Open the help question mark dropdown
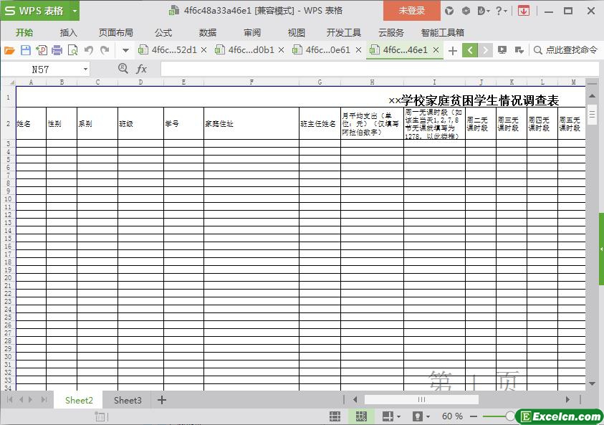The width and height of the screenshot is (604, 425). coord(501,11)
